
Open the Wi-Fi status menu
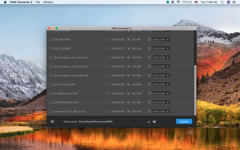(178, 2)
